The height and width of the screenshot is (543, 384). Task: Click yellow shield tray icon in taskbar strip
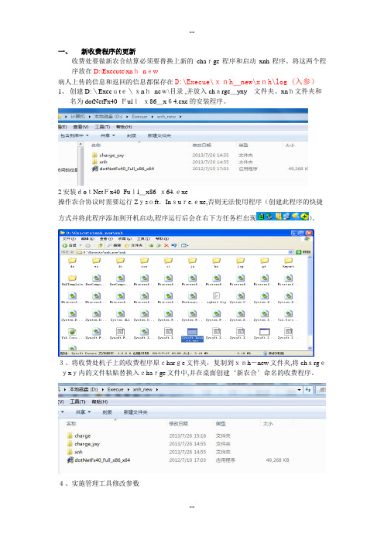[278, 217]
